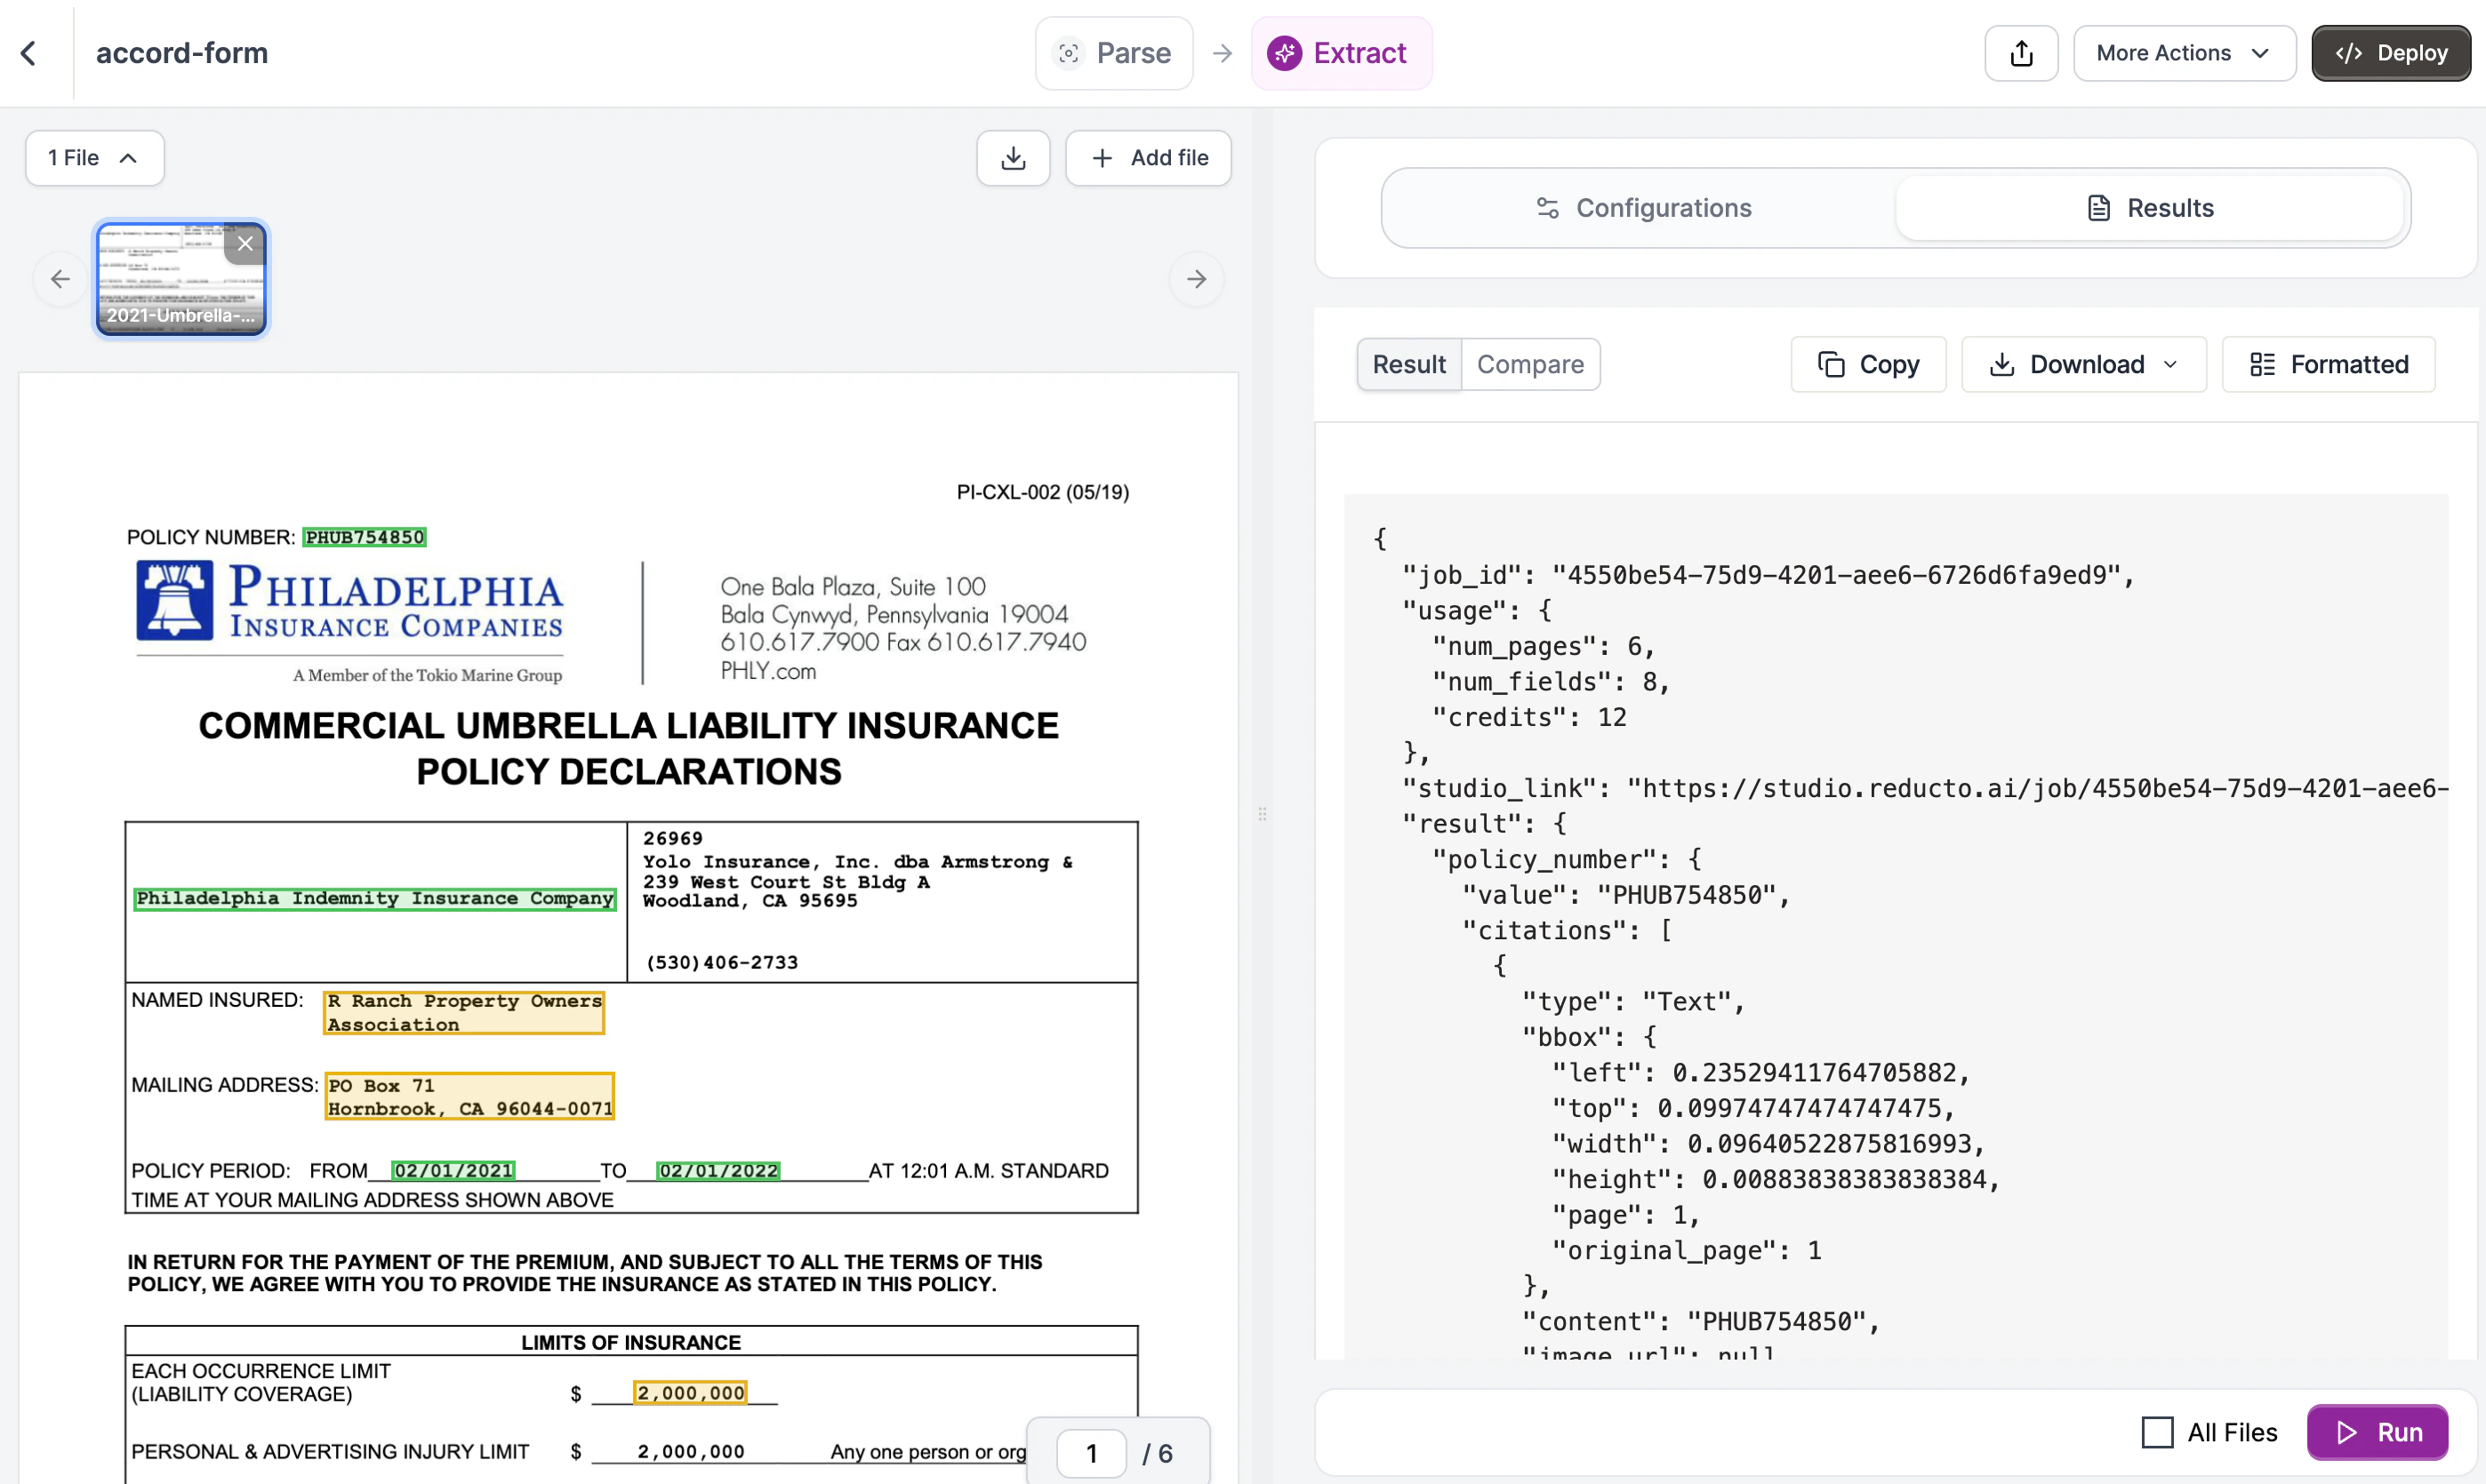The height and width of the screenshot is (1484, 2486).
Task: Click the Deploy button
Action: tap(2390, 53)
